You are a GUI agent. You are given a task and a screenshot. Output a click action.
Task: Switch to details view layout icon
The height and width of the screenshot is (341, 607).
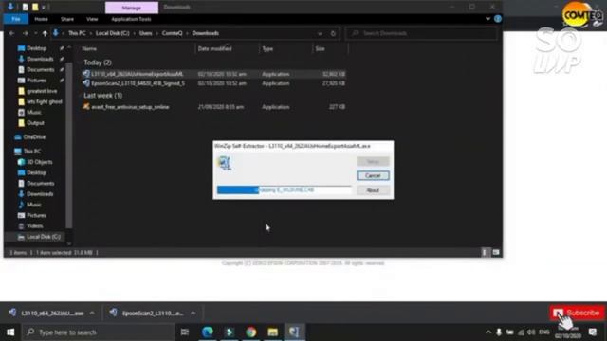coord(485,253)
